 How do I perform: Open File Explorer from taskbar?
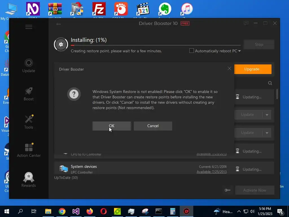tap(48, 211)
